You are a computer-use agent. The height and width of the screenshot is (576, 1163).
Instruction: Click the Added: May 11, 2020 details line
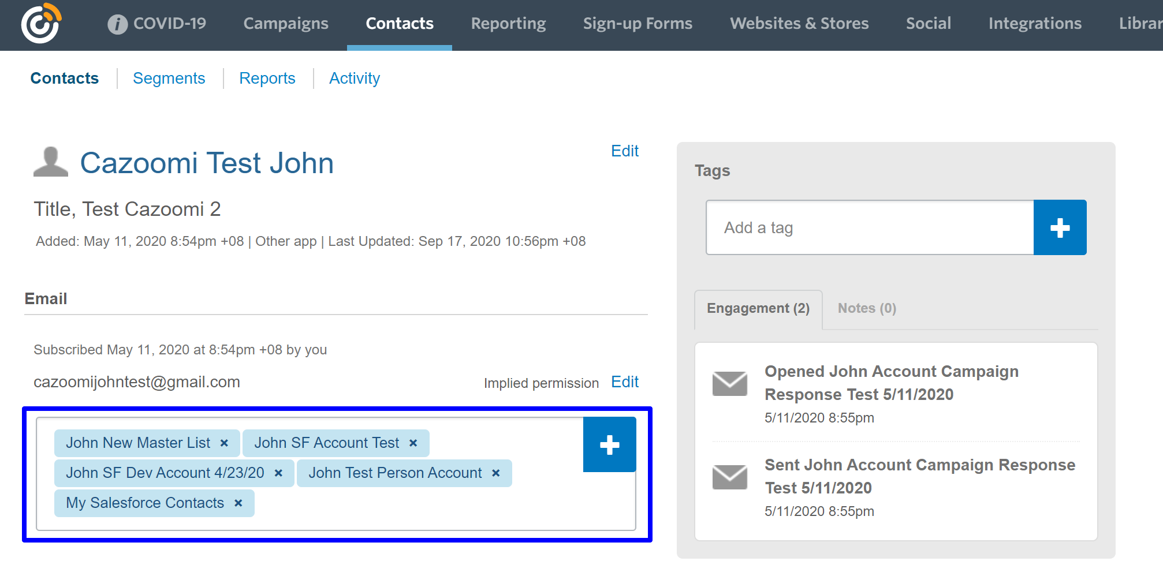point(311,241)
